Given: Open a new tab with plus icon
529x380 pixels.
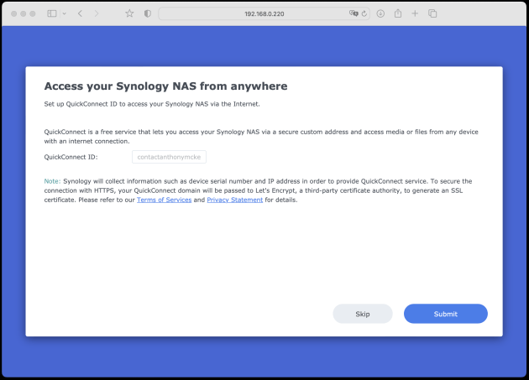Looking at the screenshot, I should coord(415,13).
